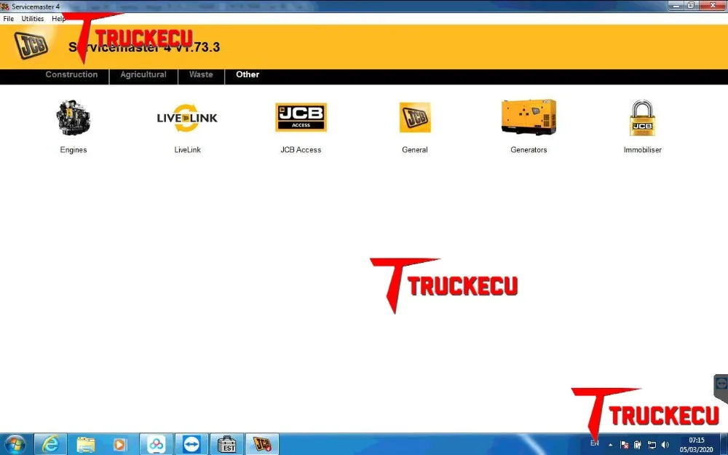
Task: Click the Generators label text
Action: (529, 150)
